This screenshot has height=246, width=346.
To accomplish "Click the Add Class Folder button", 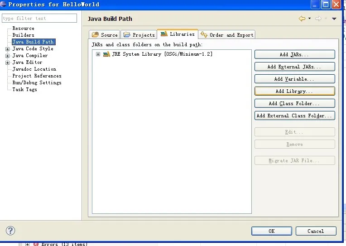I will coord(294,103).
